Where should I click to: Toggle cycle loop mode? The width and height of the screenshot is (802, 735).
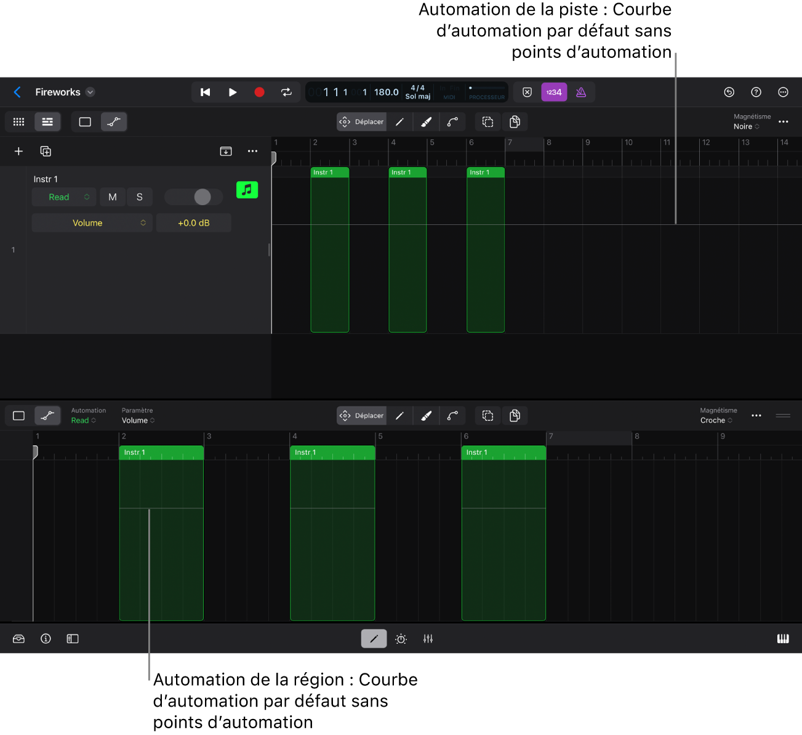pyautogui.click(x=286, y=92)
